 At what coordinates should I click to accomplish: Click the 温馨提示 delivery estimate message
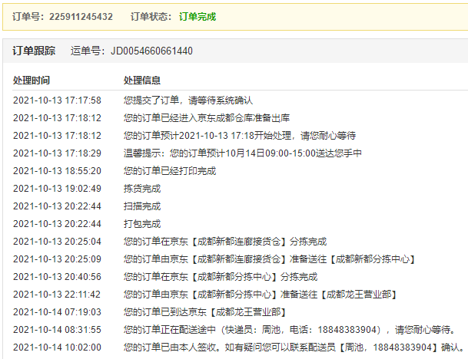pyautogui.click(x=243, y=153)
